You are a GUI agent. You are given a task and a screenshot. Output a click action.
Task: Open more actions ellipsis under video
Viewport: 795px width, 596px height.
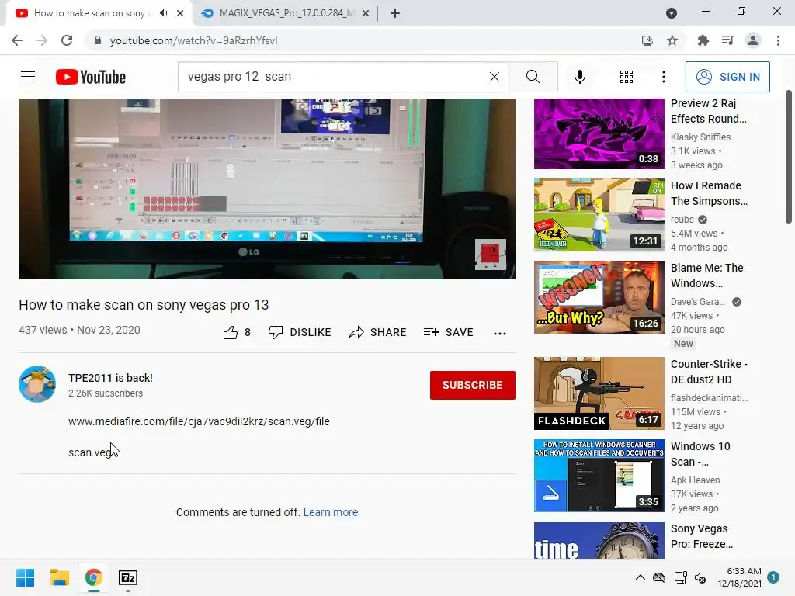click(500, 333)
